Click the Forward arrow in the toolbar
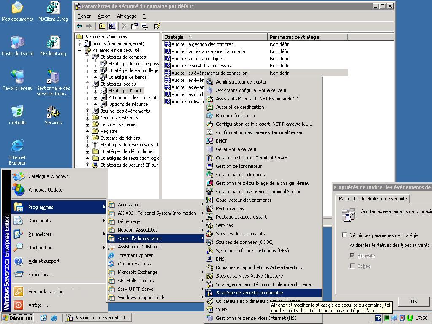 89,26
